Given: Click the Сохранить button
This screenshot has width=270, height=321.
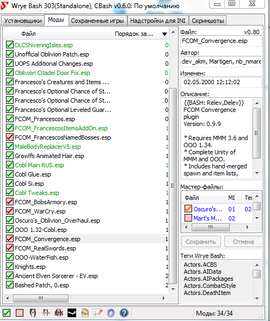Looking at the screenshot, I should pos(201,242).
